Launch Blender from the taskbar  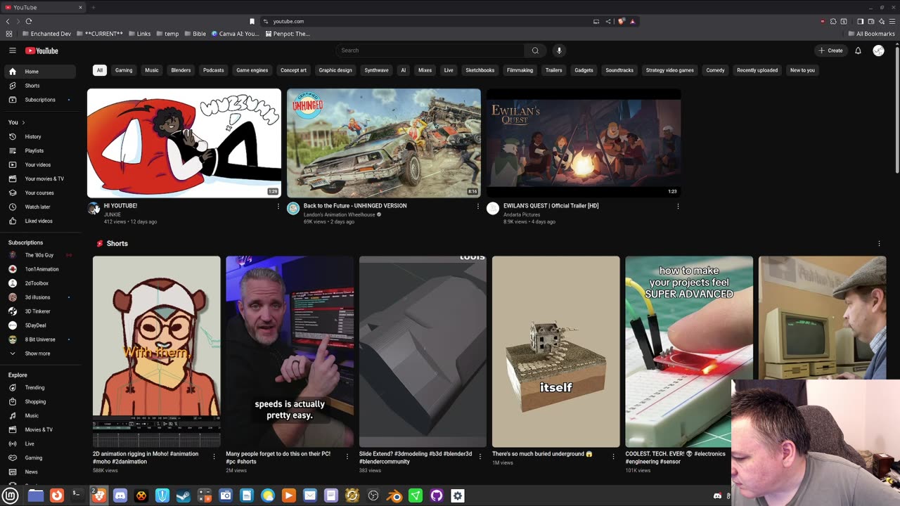tap(394, 495)
